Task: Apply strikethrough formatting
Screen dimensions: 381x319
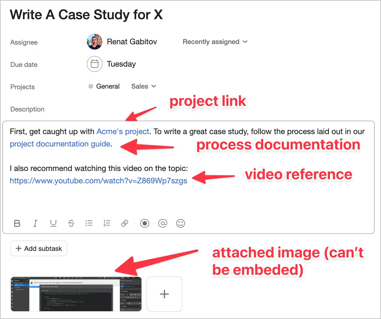Action: click(x=71, y=223)
